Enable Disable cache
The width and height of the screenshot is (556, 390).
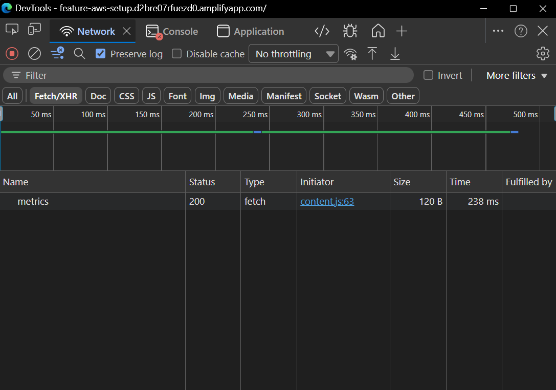point(176,54)
